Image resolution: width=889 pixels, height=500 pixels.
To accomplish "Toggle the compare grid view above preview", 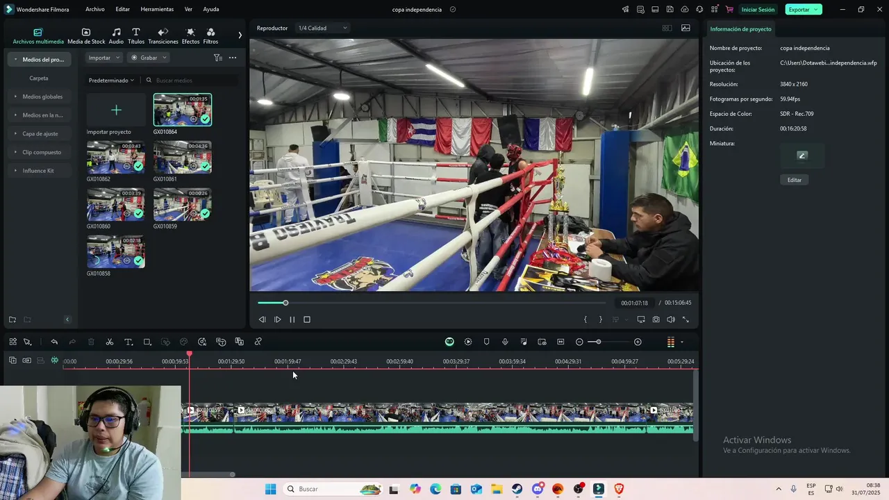I will 667,28.
